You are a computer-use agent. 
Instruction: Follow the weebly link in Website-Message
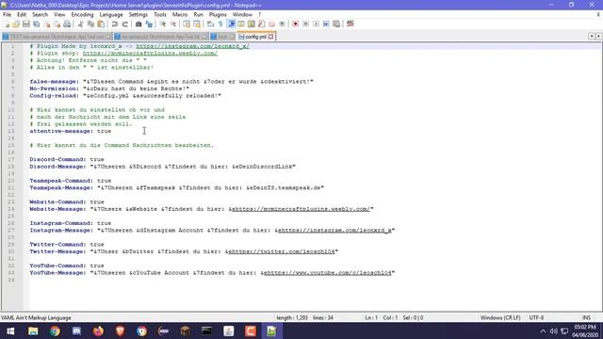click(301, 209)
